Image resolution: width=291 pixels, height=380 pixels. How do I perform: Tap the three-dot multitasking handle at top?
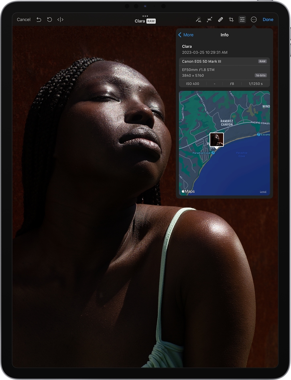click(145, 16)
